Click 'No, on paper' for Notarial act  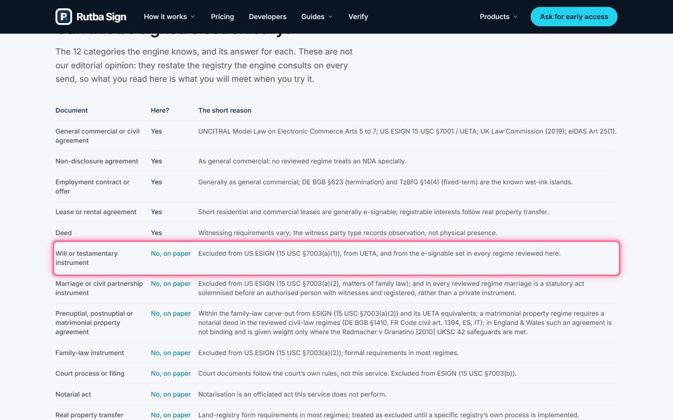point(171,394)
